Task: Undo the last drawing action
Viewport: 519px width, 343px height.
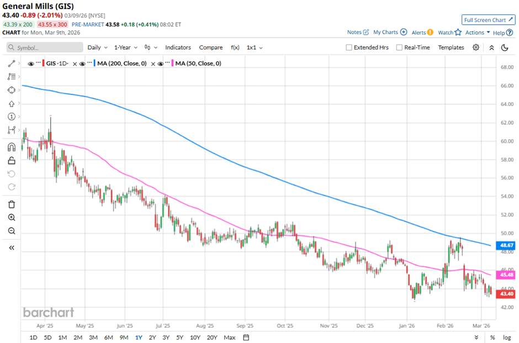Action: tap(12, 174)
